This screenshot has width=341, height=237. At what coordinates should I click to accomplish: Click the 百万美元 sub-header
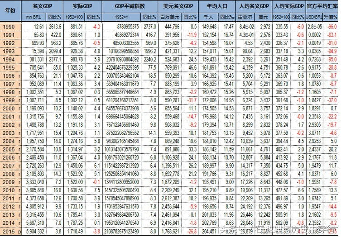click(x=170, y=17)
